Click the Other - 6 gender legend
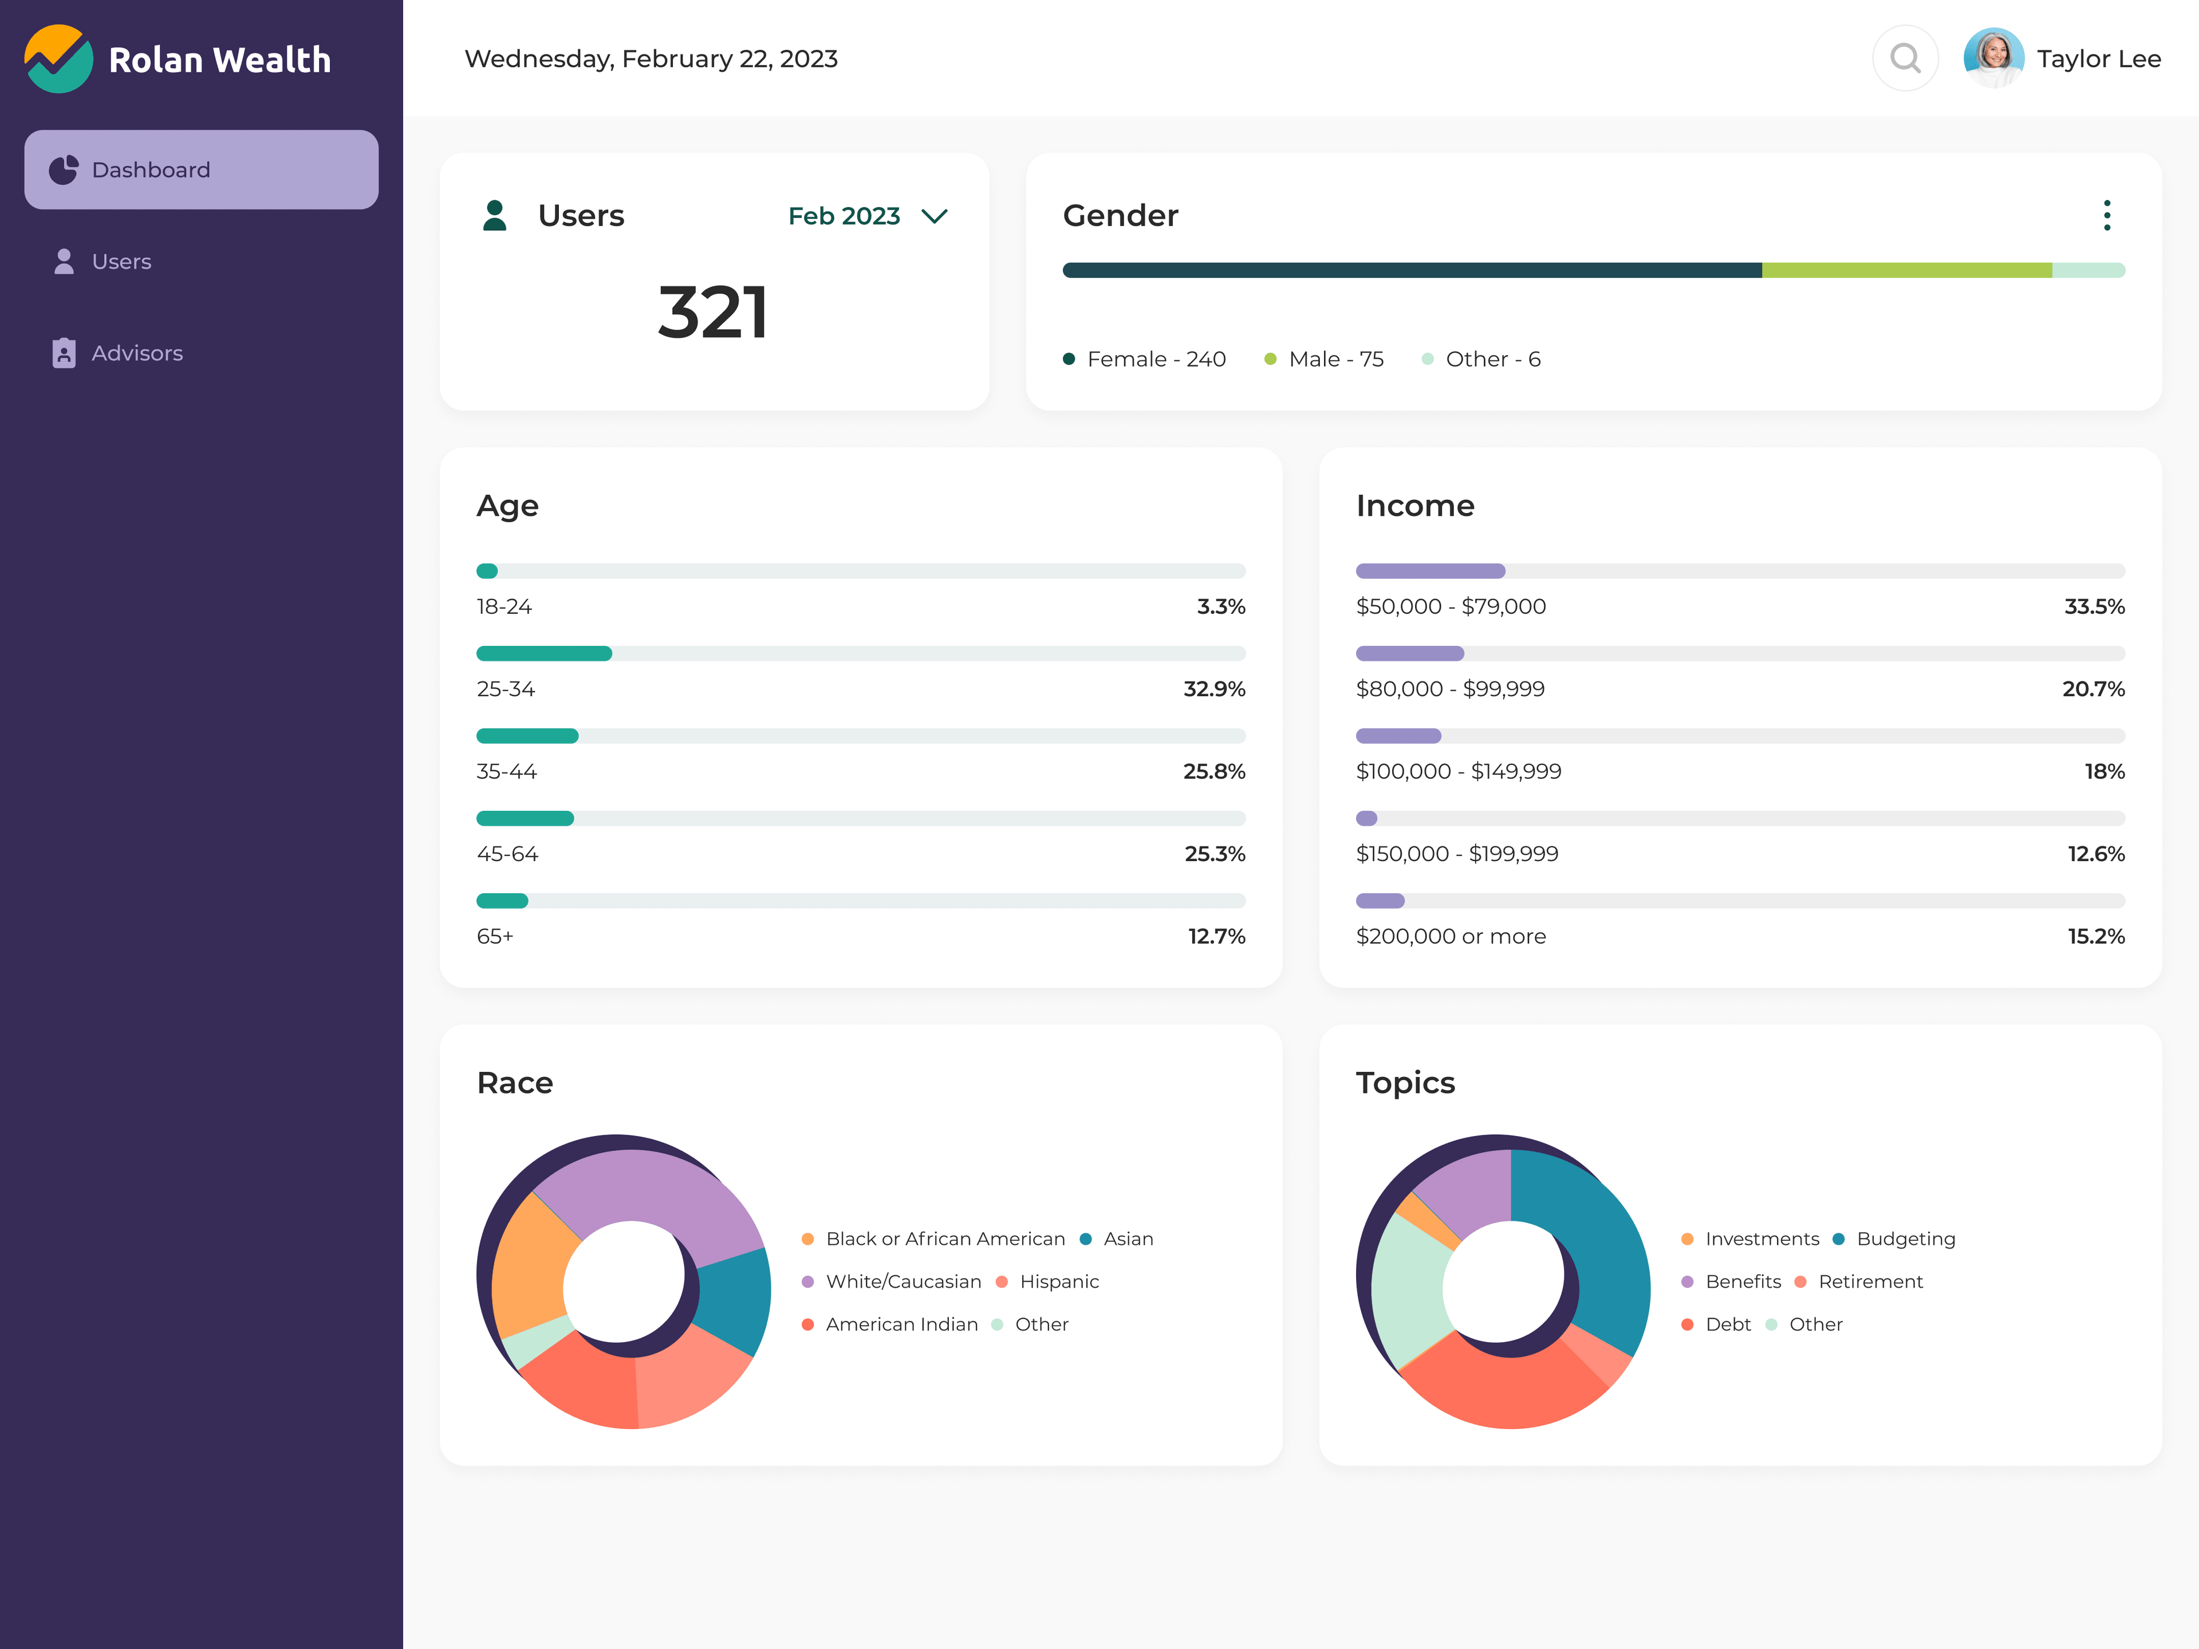This screenshot has height=1649, width=2199. [1481, 360]
